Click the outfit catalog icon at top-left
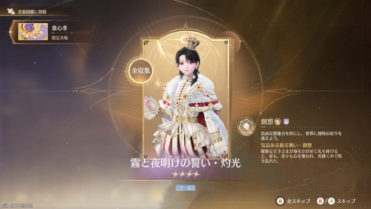The height and width of the screenshot is (209, 371). 11,11
